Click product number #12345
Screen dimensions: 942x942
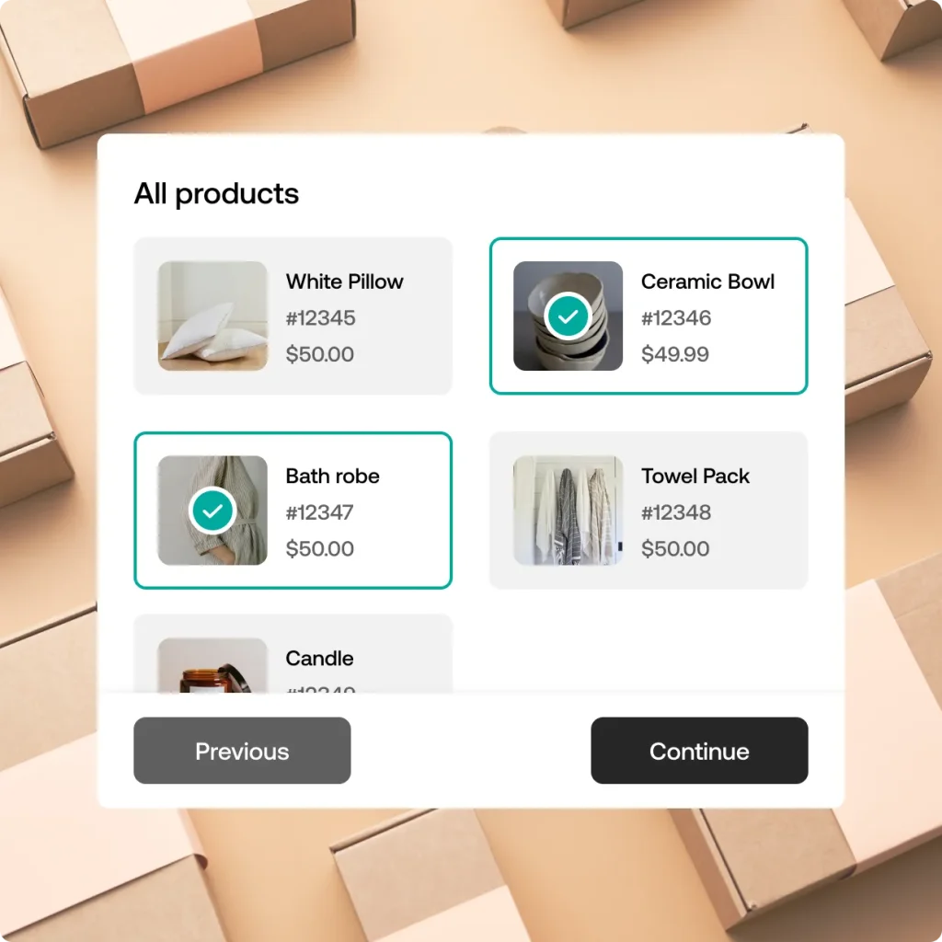point(320,317)
